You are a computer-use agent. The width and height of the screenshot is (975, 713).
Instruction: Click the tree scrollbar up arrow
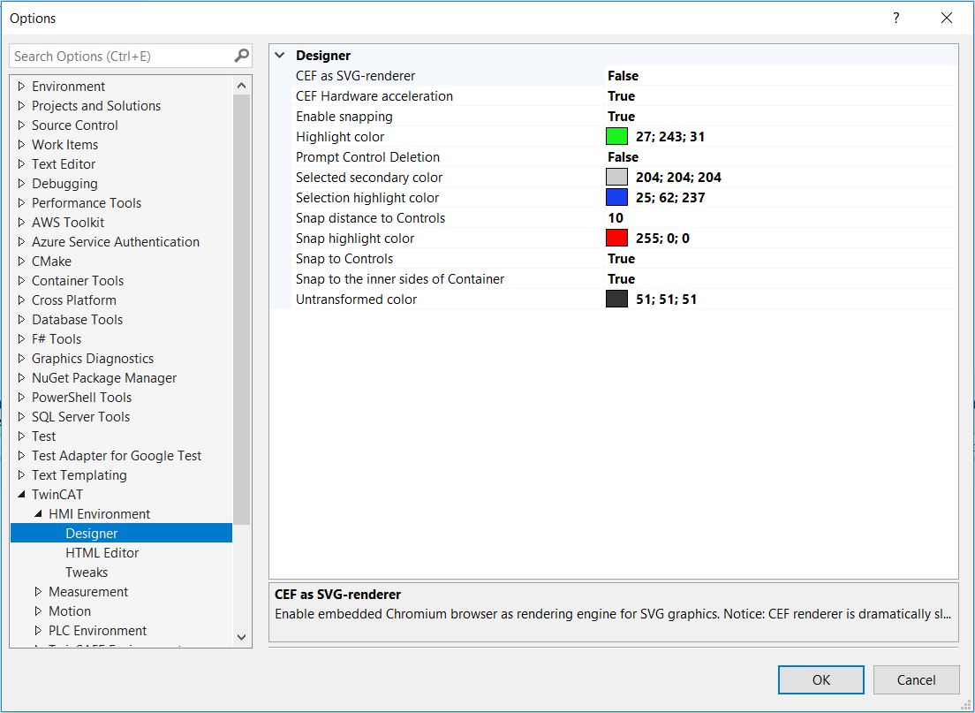(242, 86)
